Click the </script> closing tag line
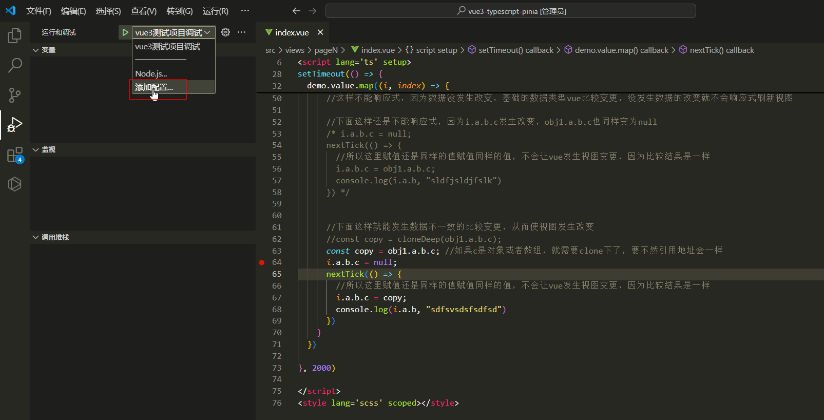The image size is (824, 420). point(319,391)
